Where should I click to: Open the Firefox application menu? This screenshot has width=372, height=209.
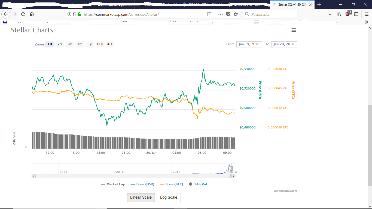(x=367, y=14)
